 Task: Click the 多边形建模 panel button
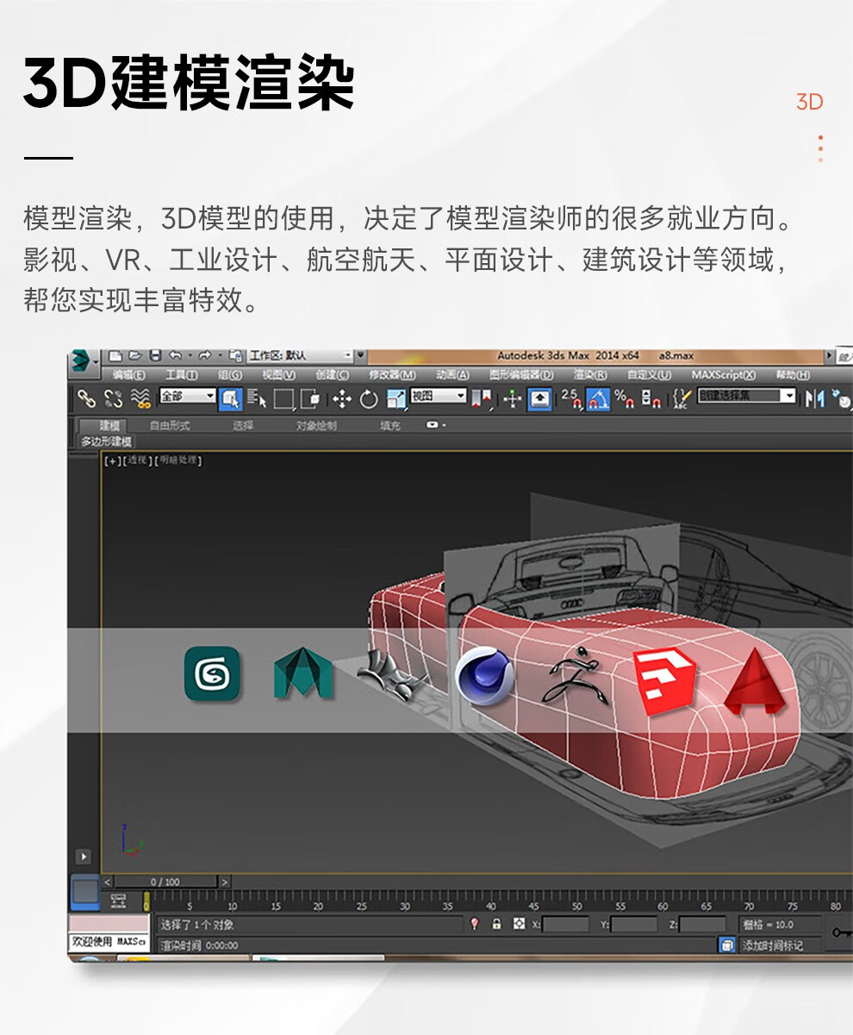tap(107, 442)
